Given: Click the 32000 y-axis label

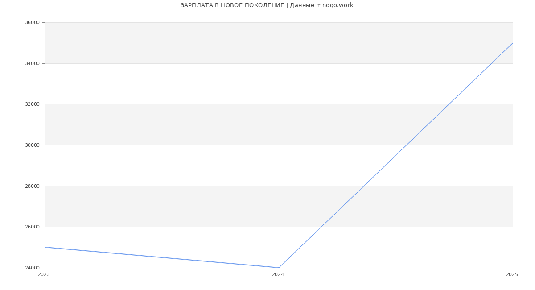Looking at the screenshot, I should click(32, 104).
